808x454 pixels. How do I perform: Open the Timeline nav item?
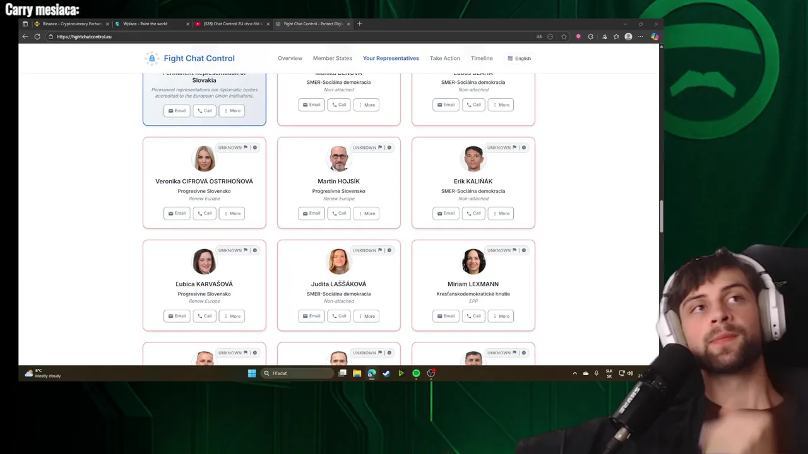[482, 58]
